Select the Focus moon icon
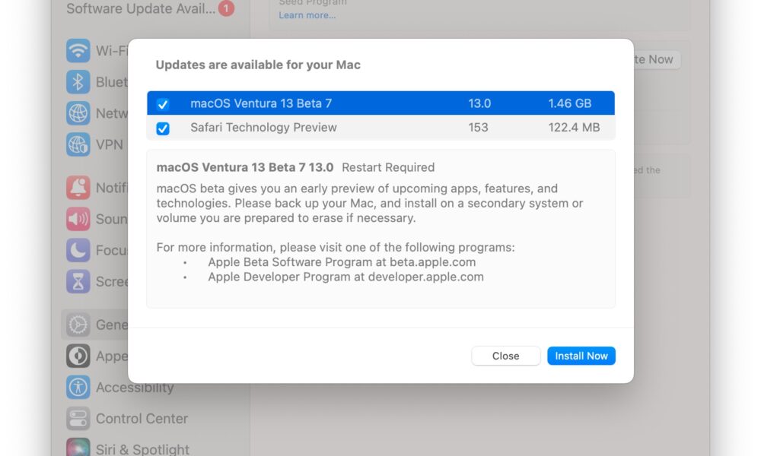 [78, 250]
